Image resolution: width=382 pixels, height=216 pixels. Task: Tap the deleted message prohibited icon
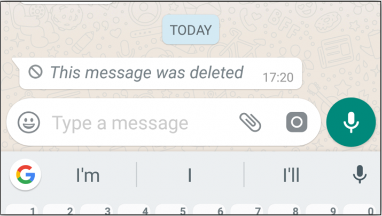[x=36, y=72]
